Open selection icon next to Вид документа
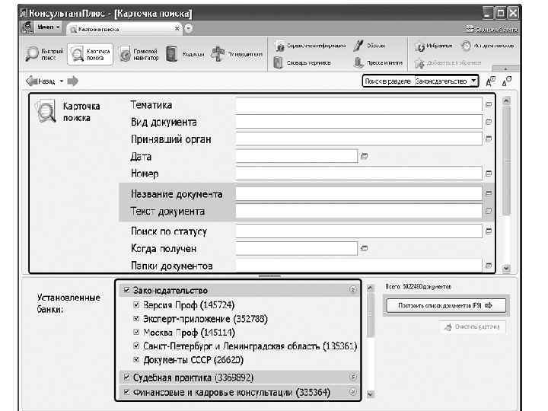 tap(489, 122)
